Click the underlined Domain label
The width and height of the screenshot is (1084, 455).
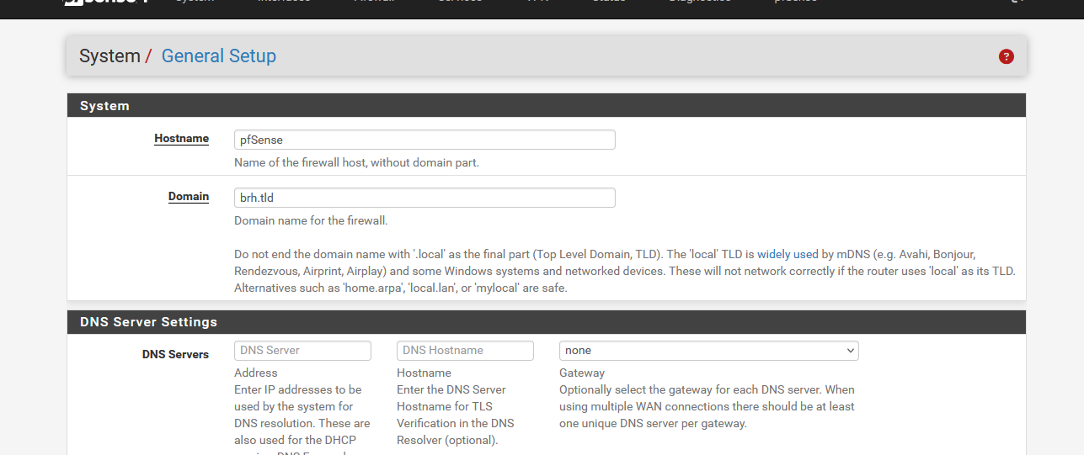[189, 197]
